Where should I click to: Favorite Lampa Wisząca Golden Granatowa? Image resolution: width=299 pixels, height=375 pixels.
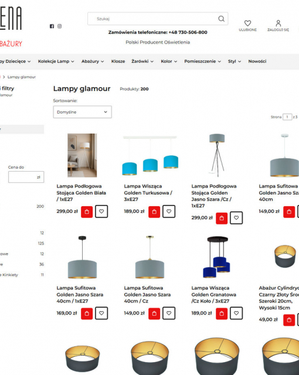click(236, 313)
